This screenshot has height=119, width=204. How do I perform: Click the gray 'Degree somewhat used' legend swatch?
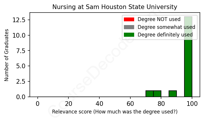tap(129, 27)
